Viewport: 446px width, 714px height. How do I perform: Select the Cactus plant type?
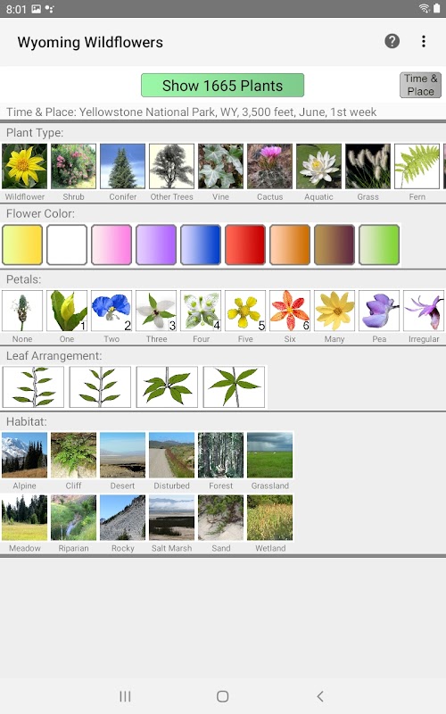point(270,166)
